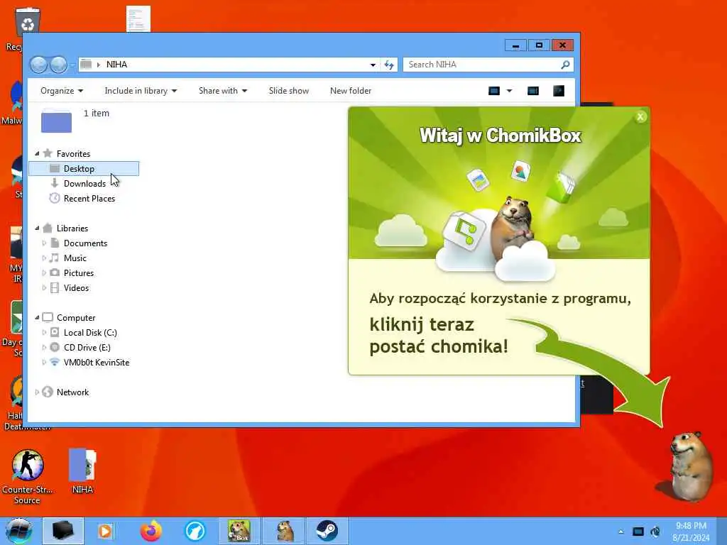727x545 pixels.
Task: Select Computer in the navigation pane
Action: 76,317
